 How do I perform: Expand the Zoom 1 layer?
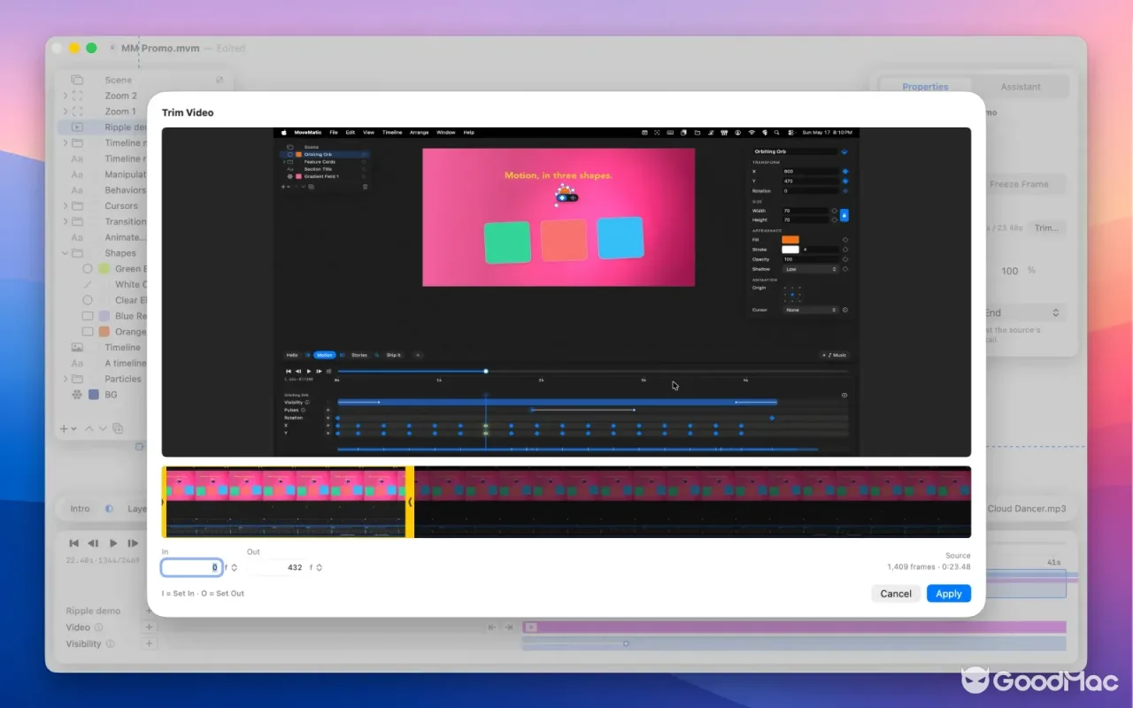coord(65,112)
